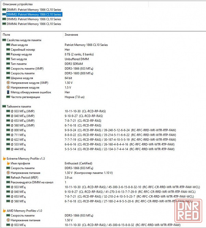Click the icon next to 'Тип памяти'
Image resolution: width=206 pixels, height=228 pixels.
click(8, 64)
